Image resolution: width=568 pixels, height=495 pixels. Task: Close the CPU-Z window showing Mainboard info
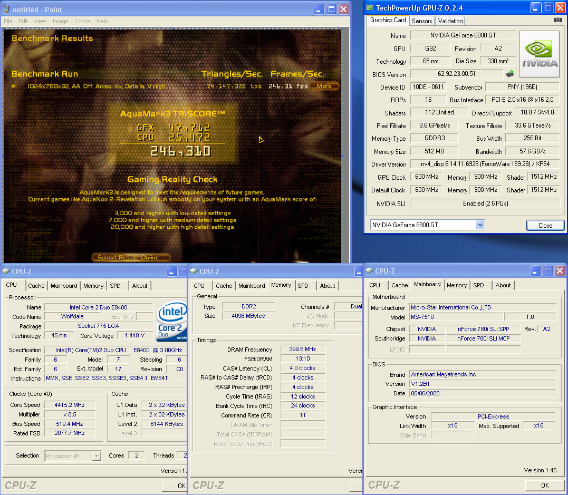pyautogui.click(x=560, y=270)
